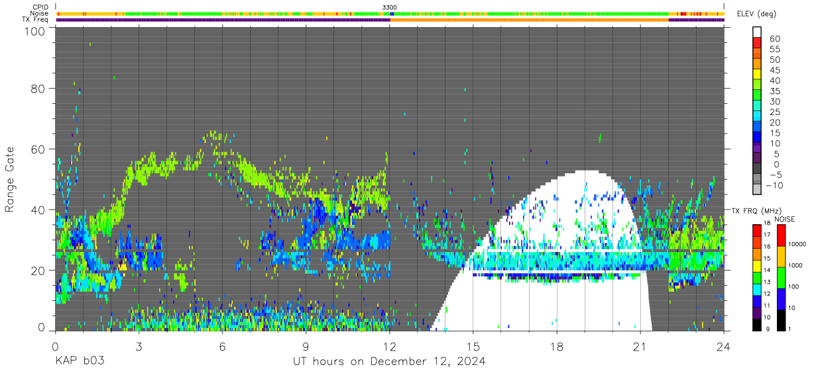The height and width of the screenshot is (375, 814).
Task: Click the KAP b03 station label
Action: [80, 361]
